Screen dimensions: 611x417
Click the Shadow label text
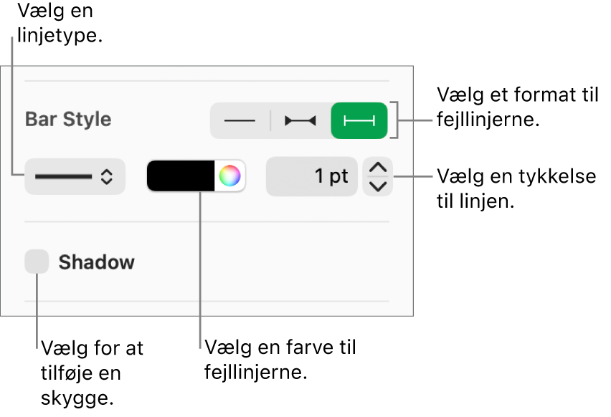97,262
